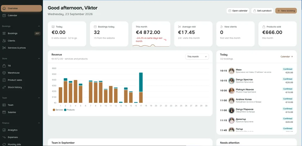Click the tall teal bar for day 17
The height and width of the screenshot is (146, 302).
click(x=141, y=82)
